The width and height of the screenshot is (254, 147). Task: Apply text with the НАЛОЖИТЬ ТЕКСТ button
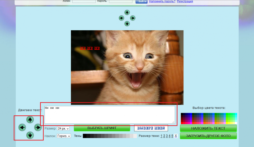(x=208, y=128)
